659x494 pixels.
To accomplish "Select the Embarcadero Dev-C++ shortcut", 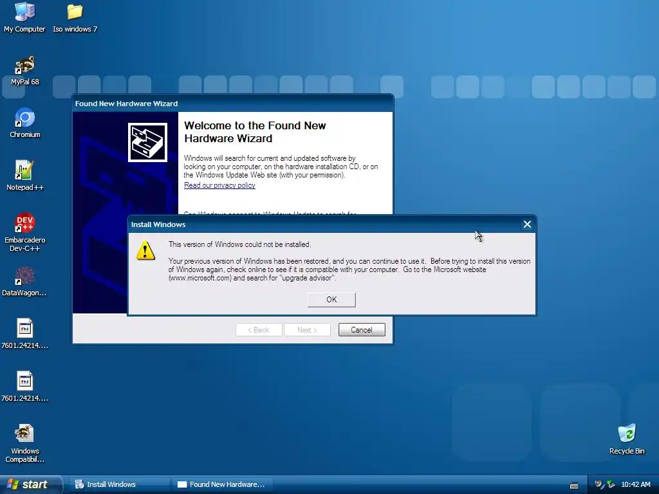I will (x=25, y=232).
